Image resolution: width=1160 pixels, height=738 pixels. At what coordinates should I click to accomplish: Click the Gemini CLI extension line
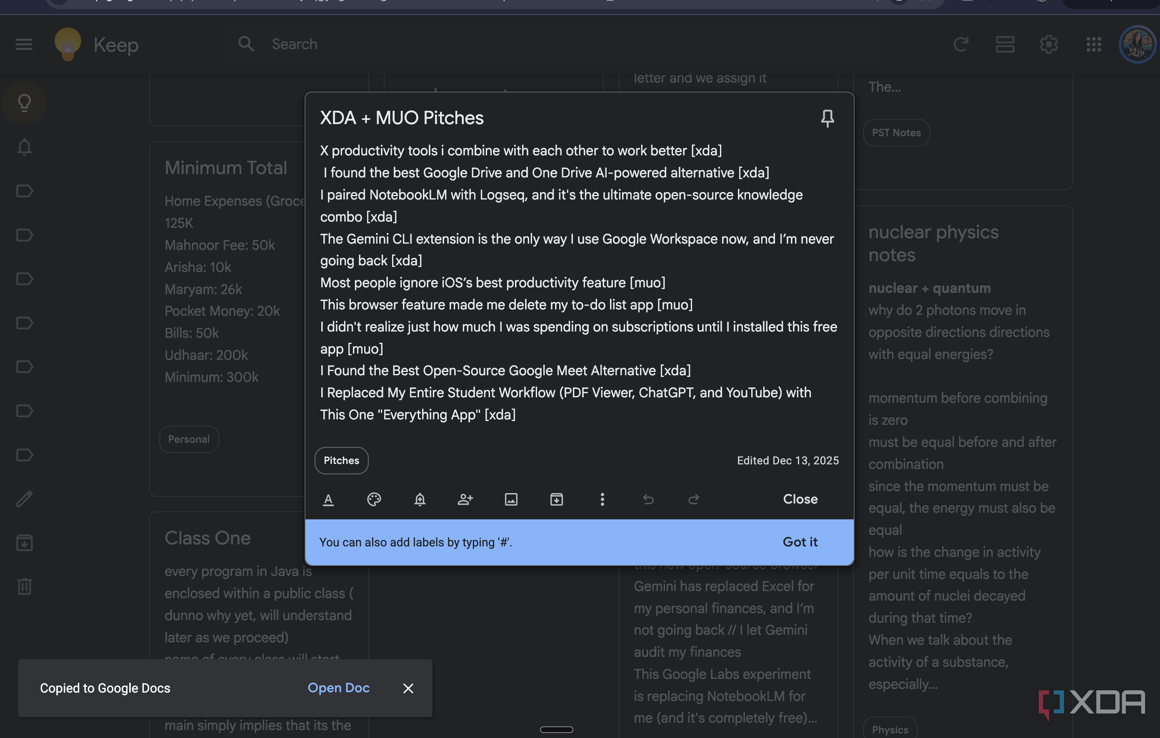tap(577, 249)
